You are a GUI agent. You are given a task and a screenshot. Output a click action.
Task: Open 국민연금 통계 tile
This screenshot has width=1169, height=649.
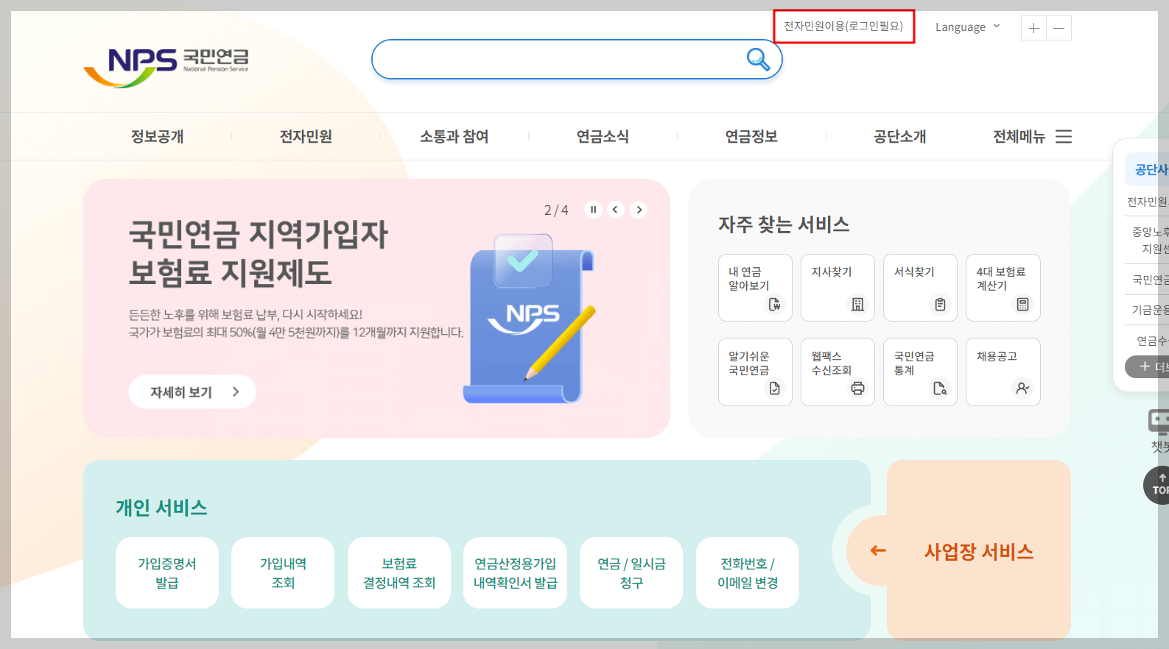(x=920, y=372)
